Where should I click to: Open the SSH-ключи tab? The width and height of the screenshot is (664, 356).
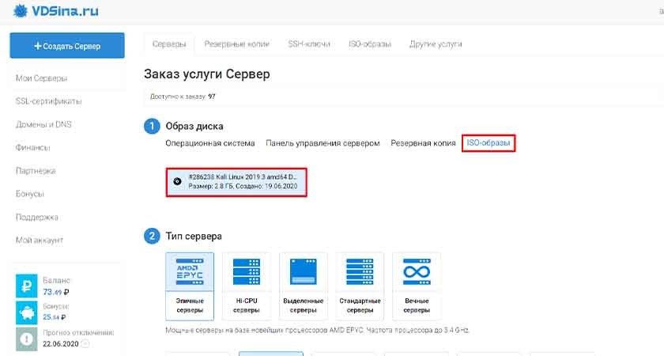click(309, 44)
